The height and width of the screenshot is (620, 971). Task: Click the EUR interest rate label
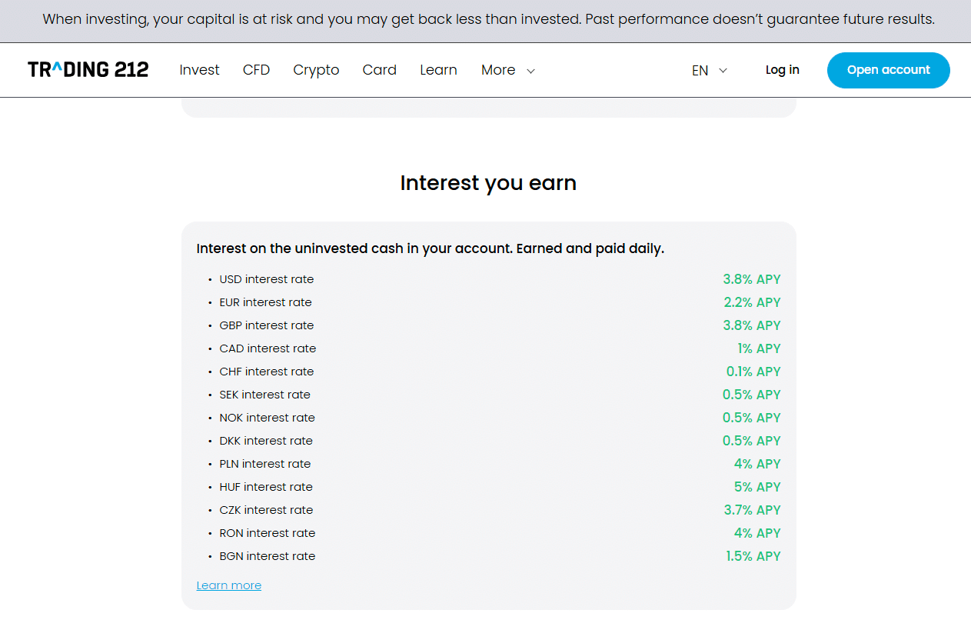click(x=265, y=302)
